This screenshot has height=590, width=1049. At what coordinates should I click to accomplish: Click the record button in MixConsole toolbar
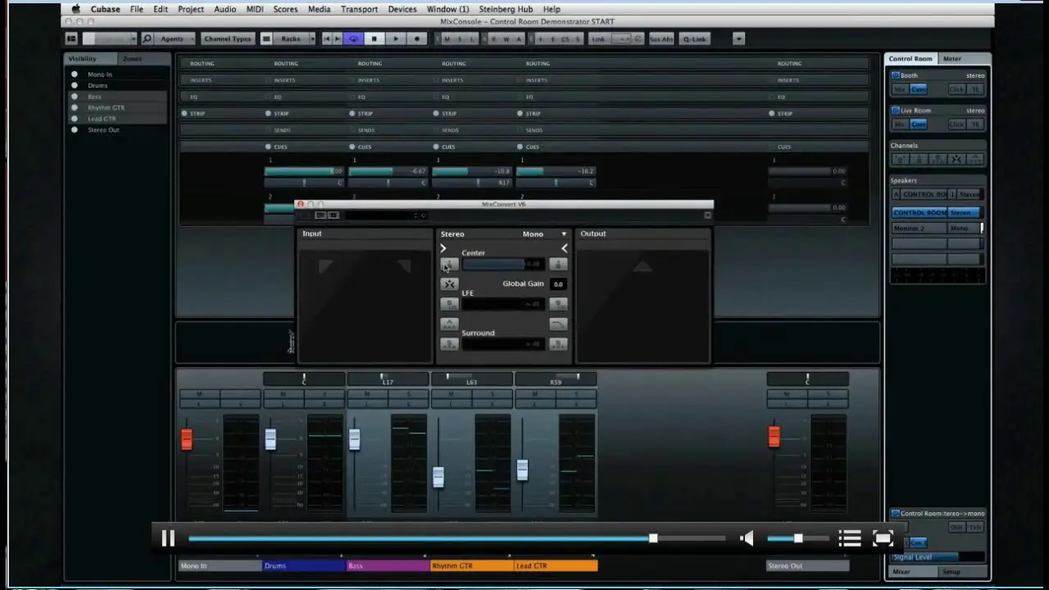(x=416, y=39)
